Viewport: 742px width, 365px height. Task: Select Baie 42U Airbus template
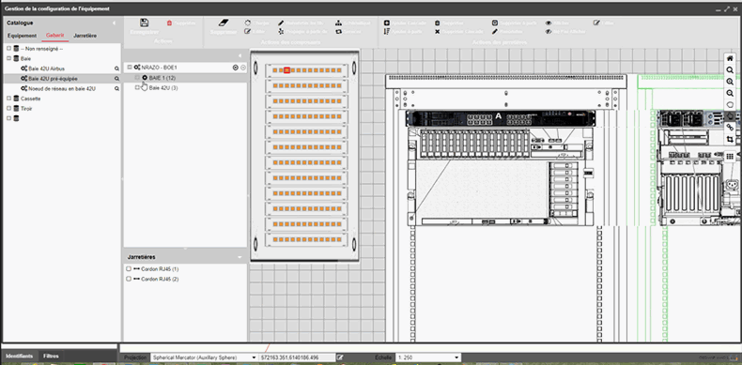pyautogui.click(x=46, y=68)
